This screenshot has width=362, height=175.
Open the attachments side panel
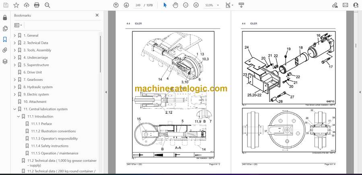[x=5, y=50]
